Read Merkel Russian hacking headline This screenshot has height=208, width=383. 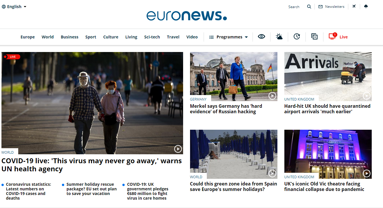click(x=226, y=109)
